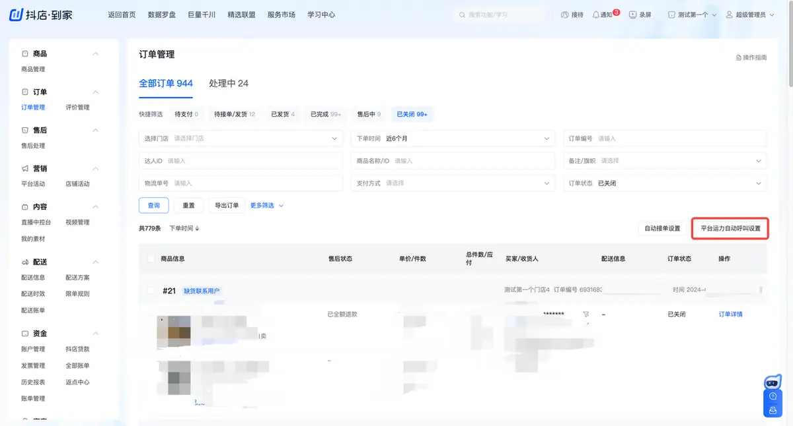Screen dimensions: 793x426
Task: Collapse the 商品 sidebar section
Action: 95,53
